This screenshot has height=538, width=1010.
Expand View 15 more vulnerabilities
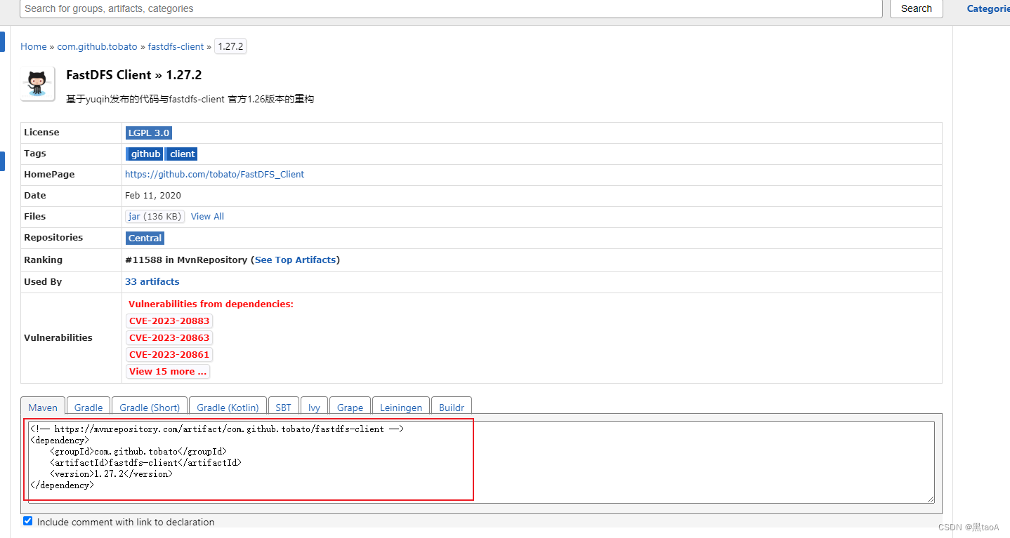(168, 371)
